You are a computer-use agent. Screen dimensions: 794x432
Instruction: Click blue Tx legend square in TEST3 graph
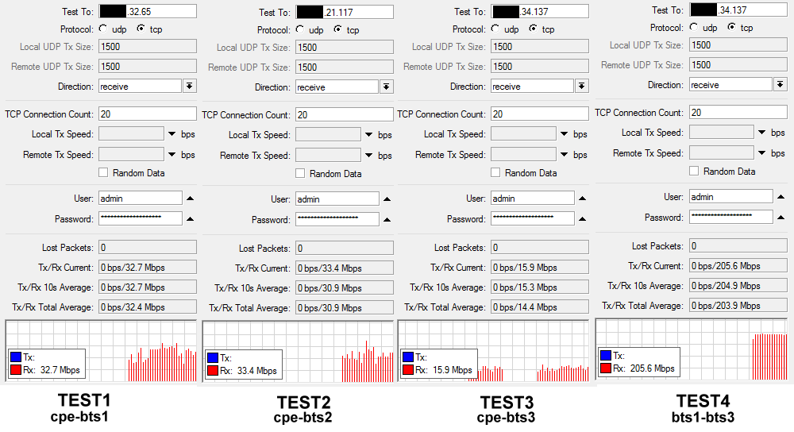(408, 357)
